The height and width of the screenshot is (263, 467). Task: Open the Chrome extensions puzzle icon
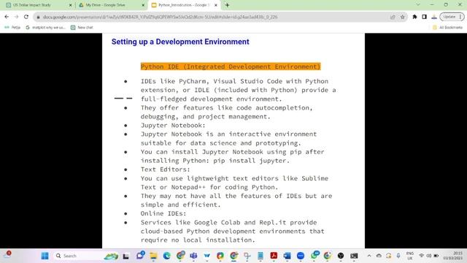(414, 17)
